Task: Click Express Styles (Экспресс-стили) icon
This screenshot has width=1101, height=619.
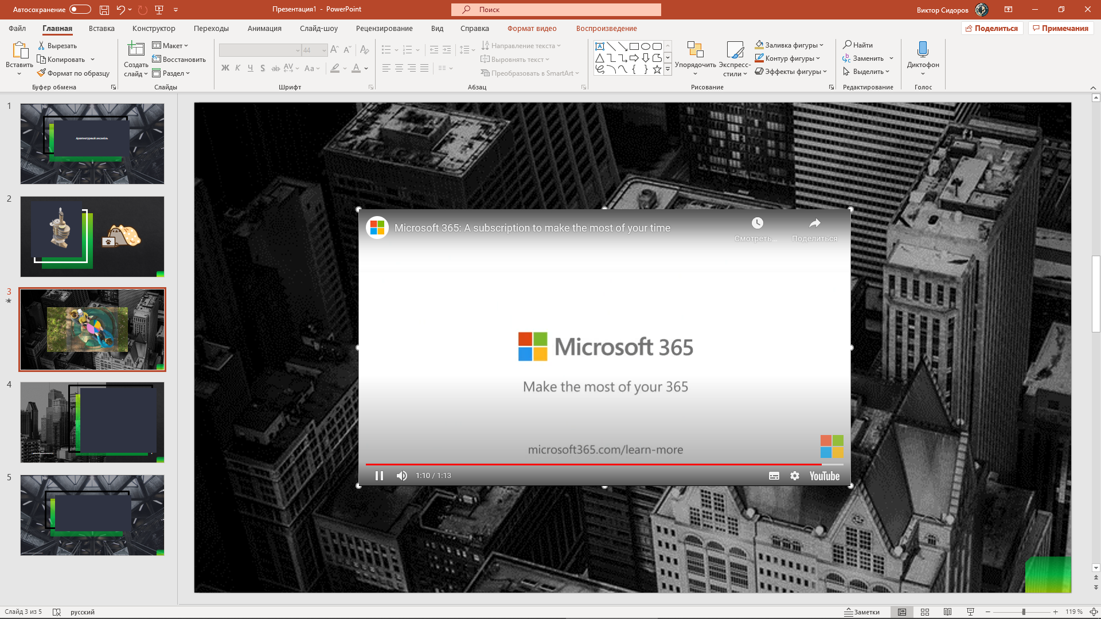Action: tap(735, 49)
